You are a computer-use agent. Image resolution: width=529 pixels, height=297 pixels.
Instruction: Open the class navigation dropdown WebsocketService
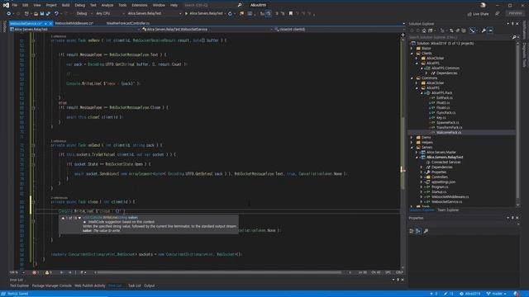[207, 30]
